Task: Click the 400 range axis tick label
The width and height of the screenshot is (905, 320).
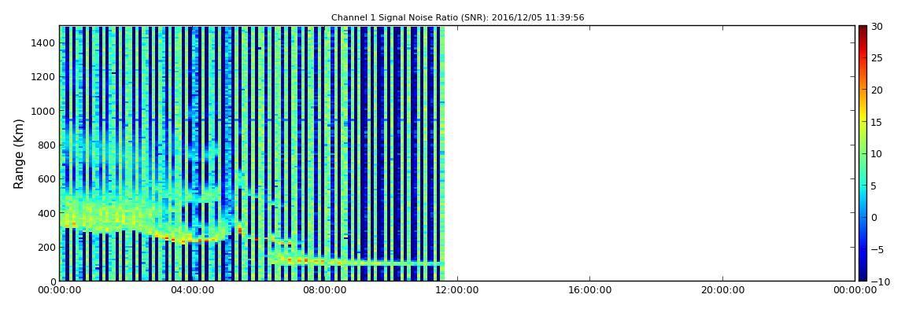Action: point(47,213)
